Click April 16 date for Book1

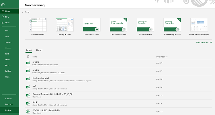click(x=159, y=103)
